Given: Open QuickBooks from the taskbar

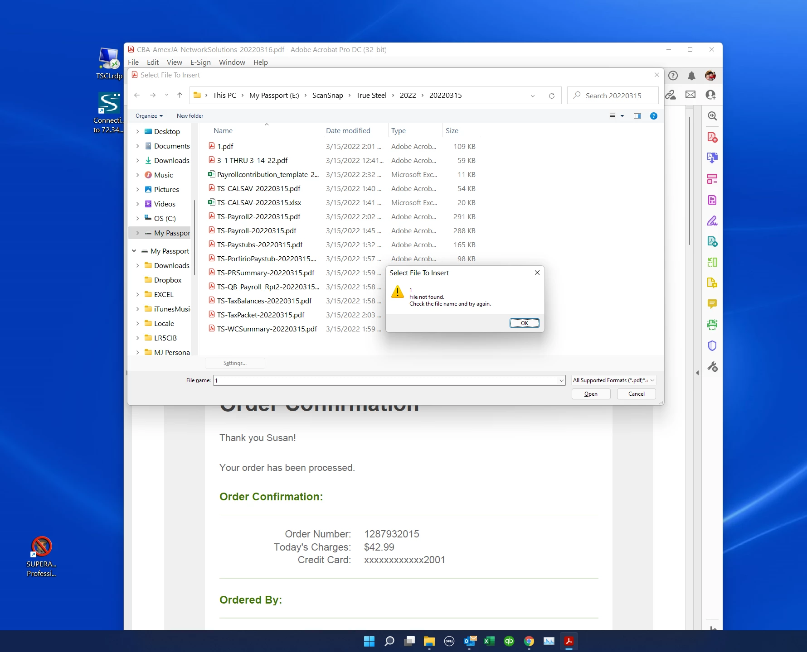Looking at the screenshot, I should (509, 641).
